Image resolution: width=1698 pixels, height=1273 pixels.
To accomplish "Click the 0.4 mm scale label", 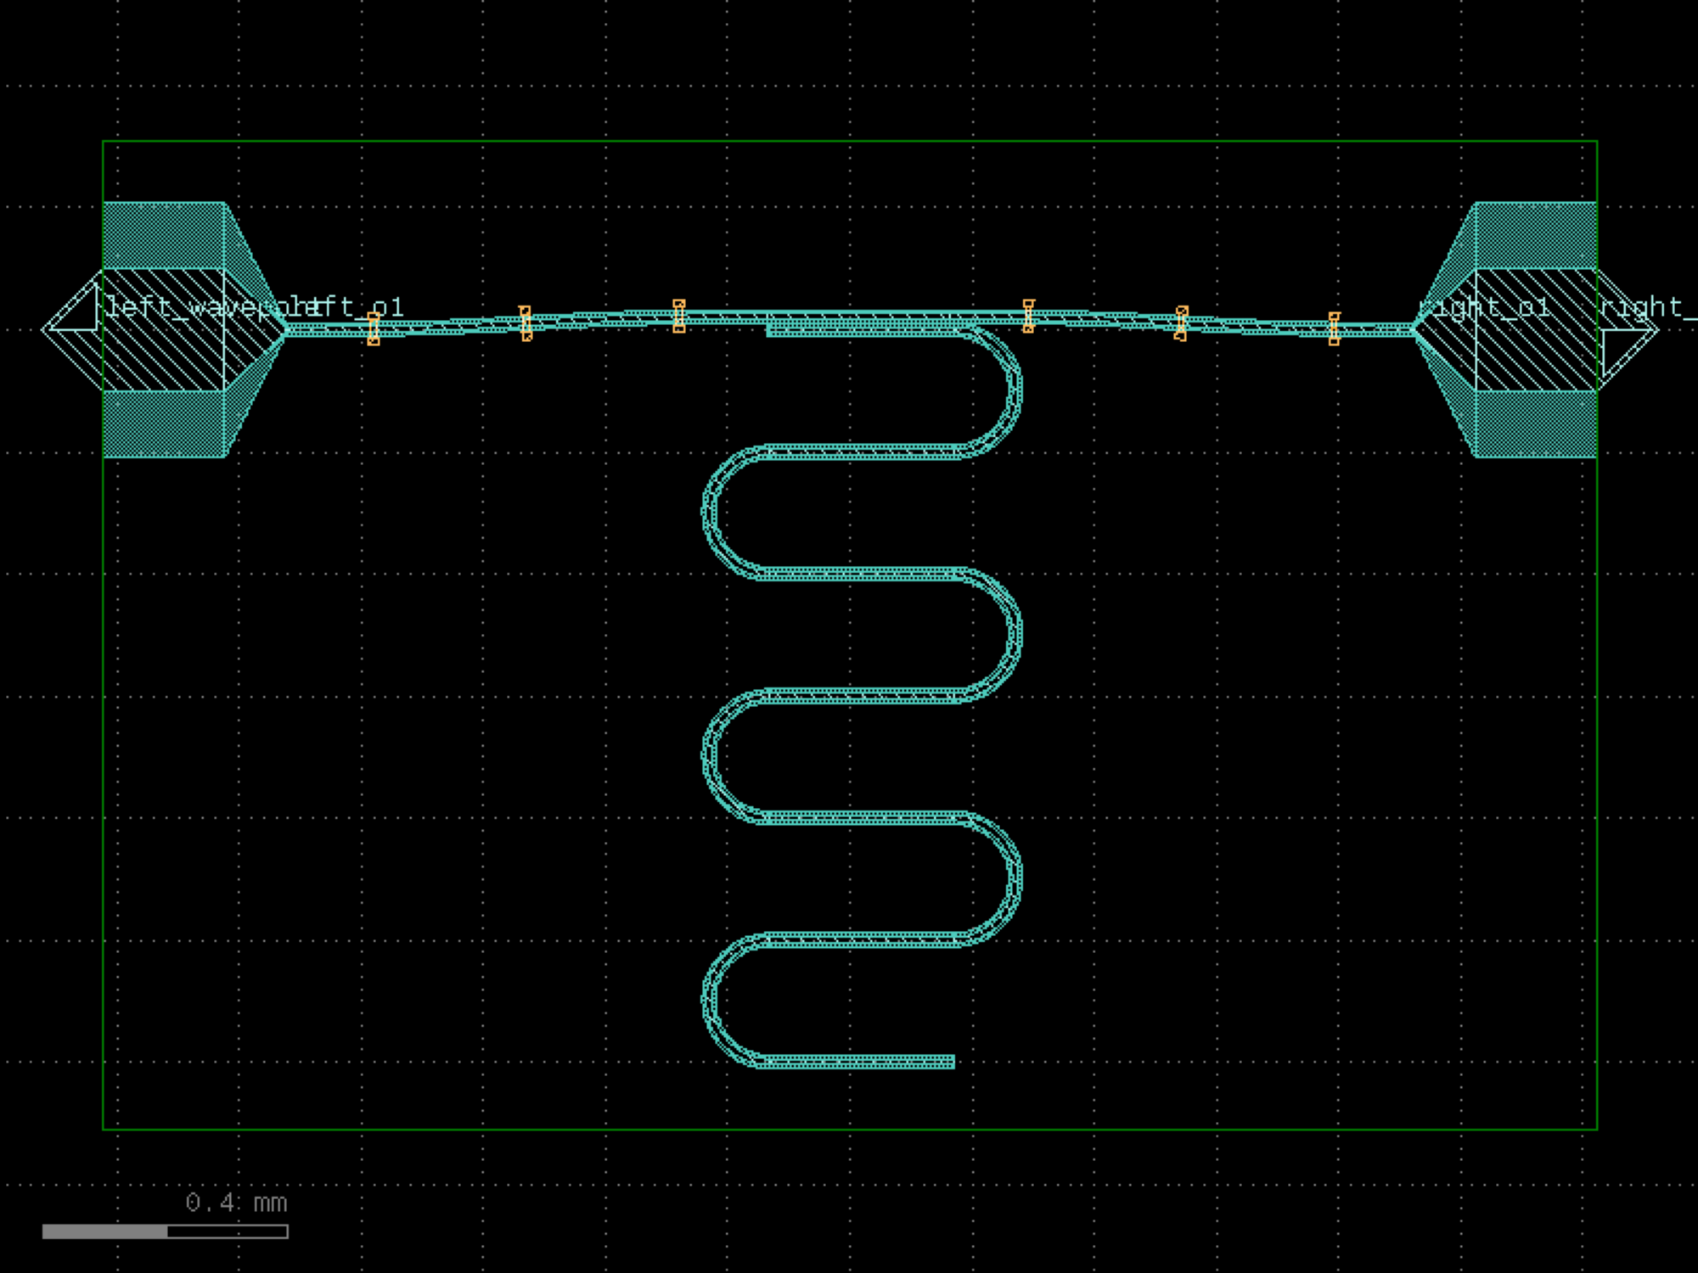I will pos(236,1203).
